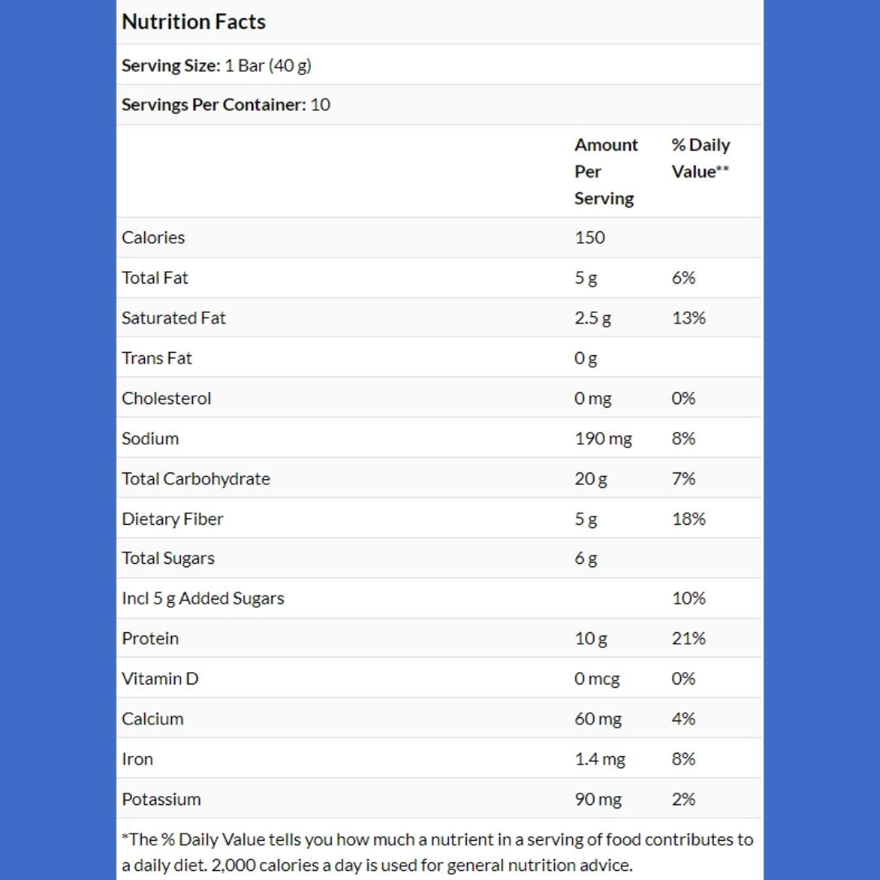
Task: Select the Total Fat row label
Action: 155,278
